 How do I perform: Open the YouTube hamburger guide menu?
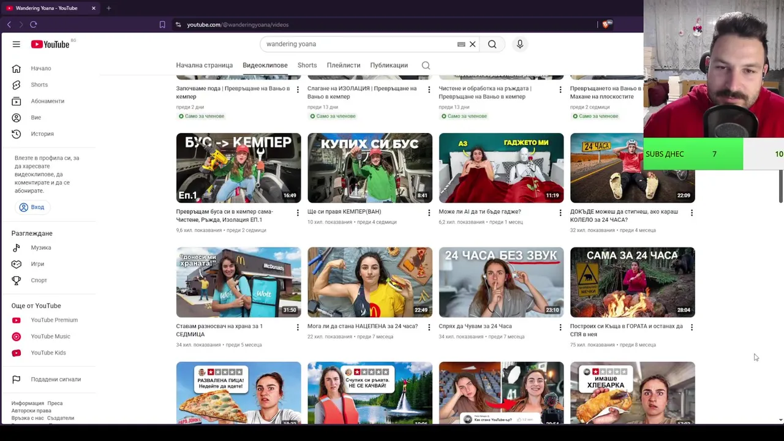point(17,44)
